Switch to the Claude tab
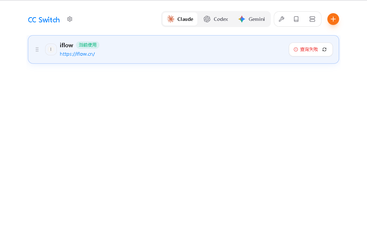367x238 pixels. (180, 19)
